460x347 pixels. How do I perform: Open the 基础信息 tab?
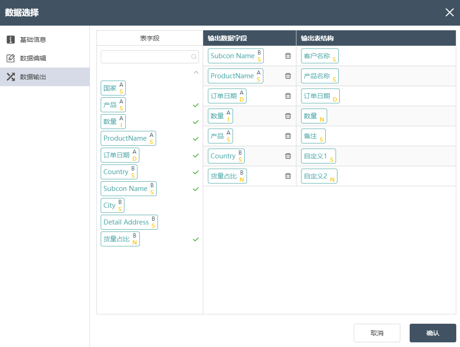[45, 40]
